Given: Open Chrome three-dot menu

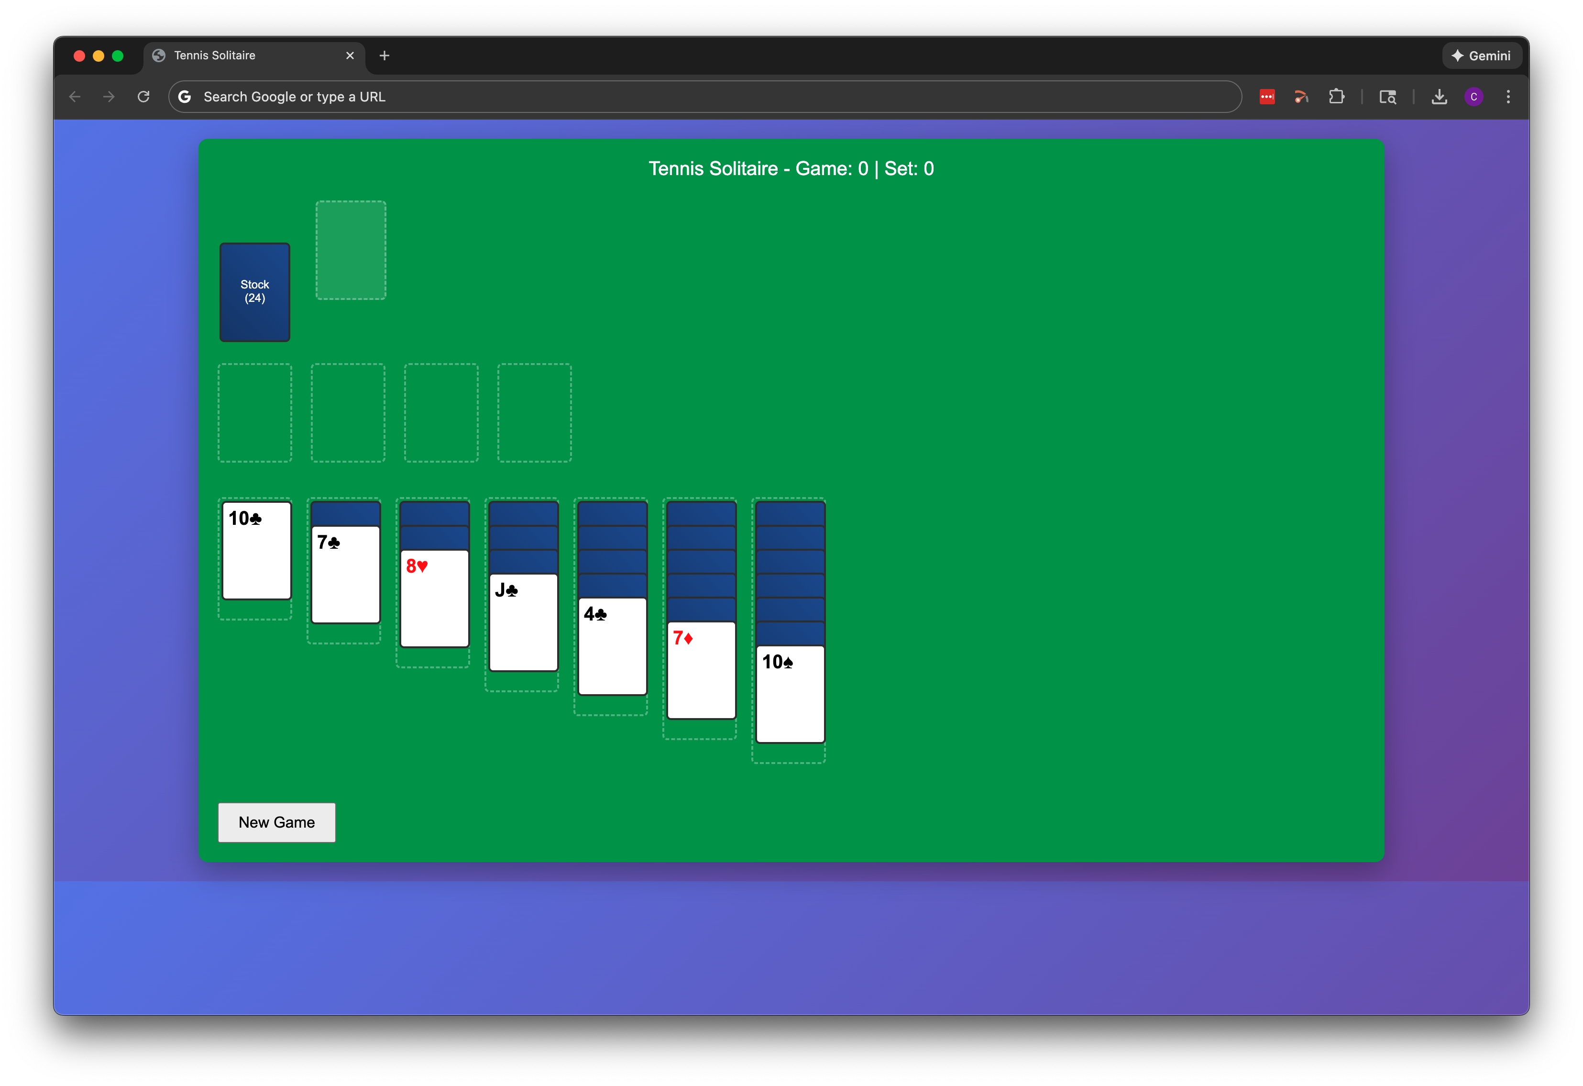Looking at the screenshot, I should coord(1508,97).
